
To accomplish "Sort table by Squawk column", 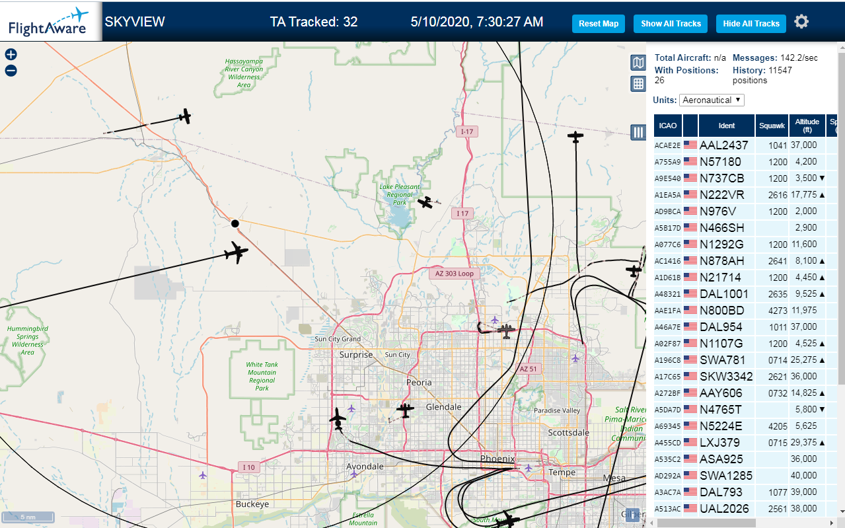I will click(x=772, y=126).
